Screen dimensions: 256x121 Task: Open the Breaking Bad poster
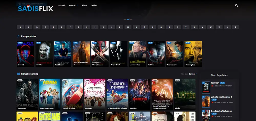point(193,54)
